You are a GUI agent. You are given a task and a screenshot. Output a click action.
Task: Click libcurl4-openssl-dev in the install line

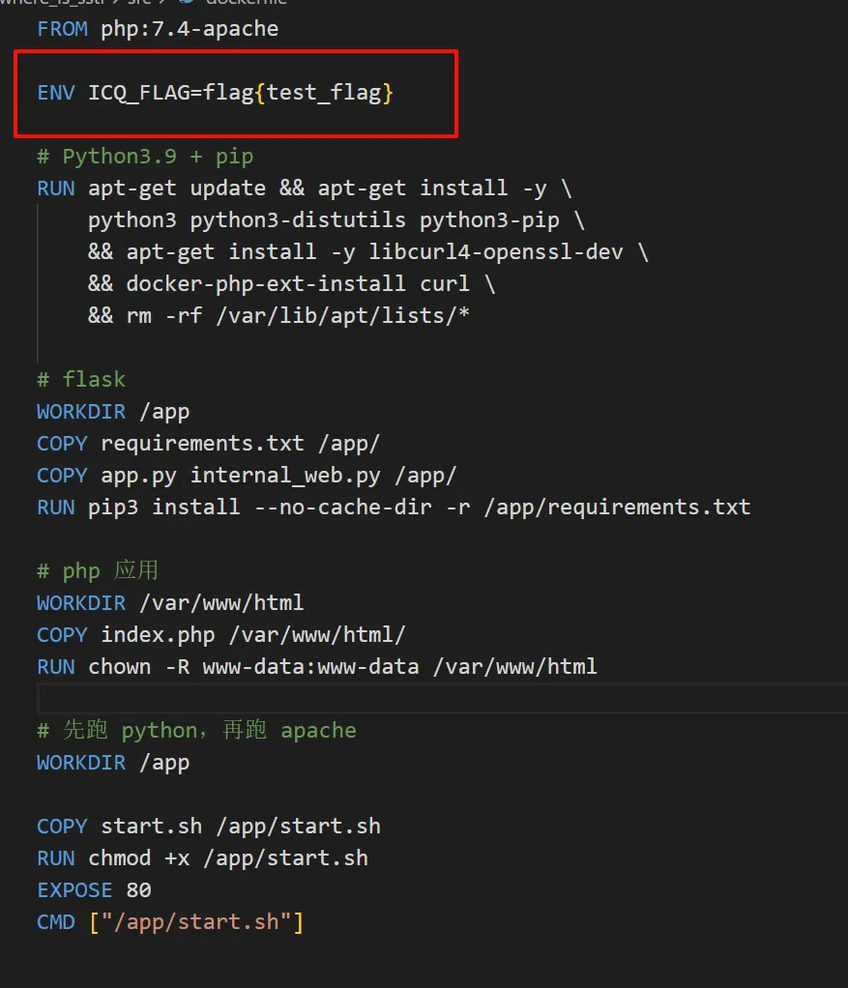[496, 252]
